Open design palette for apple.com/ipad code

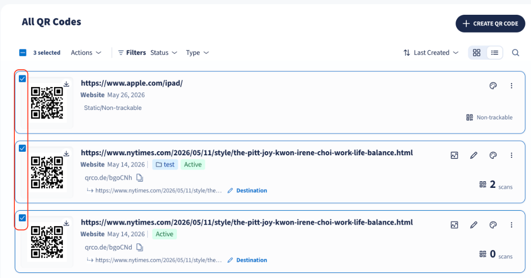pos(493,86)
